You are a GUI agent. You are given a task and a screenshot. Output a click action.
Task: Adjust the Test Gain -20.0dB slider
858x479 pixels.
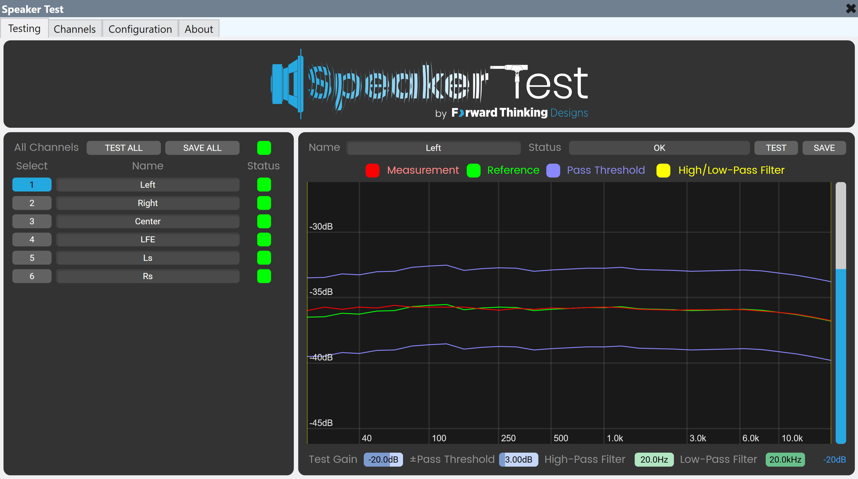(x=383, y=460)
